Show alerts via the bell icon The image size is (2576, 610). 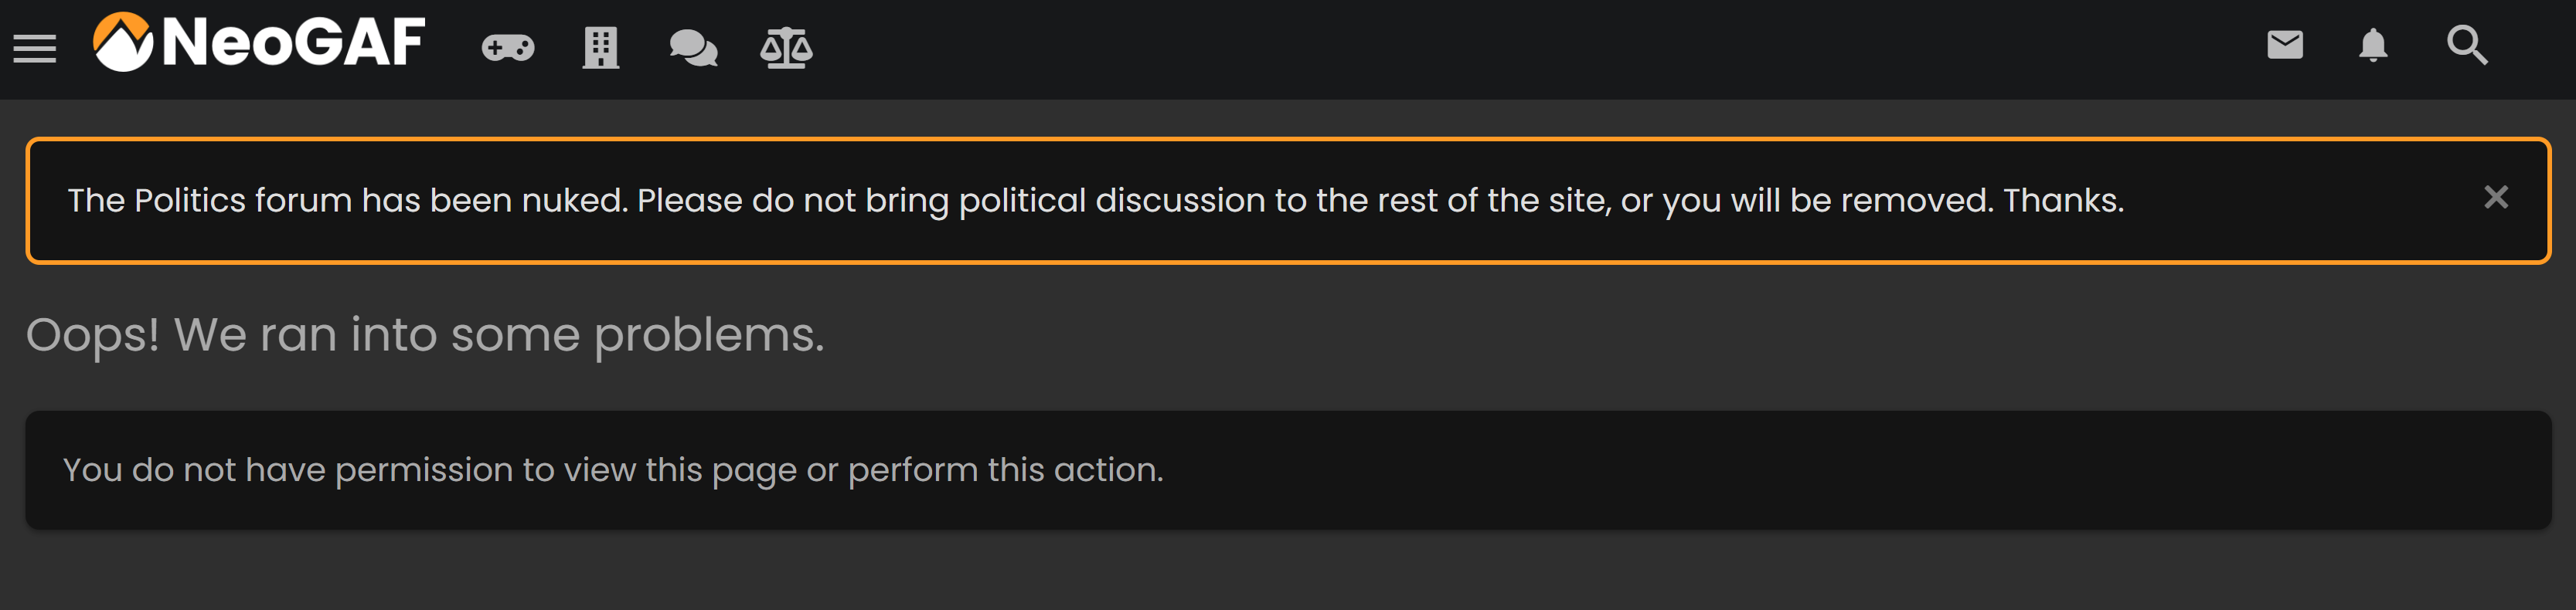click(2373, 46)
